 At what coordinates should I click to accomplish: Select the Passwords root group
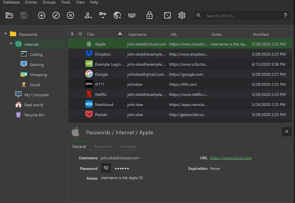pyautogui.click(x=28, y=34)
